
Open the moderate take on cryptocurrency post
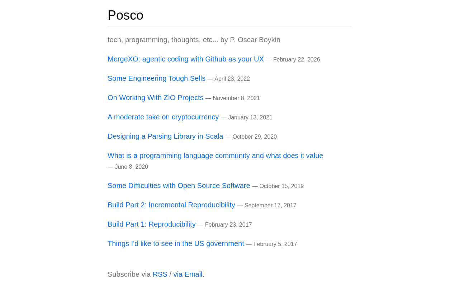163,117
